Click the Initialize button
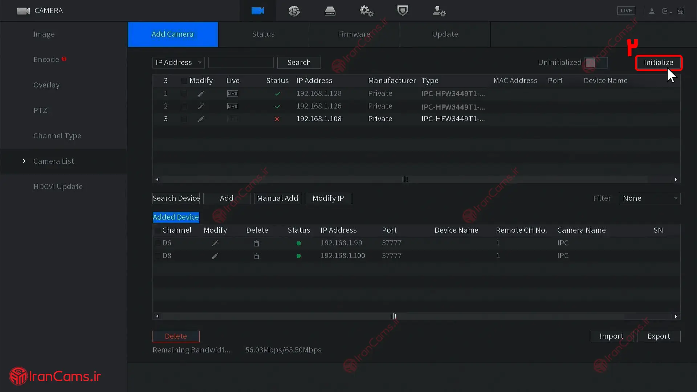Screen dimensions: 697x392 [659, 62]
